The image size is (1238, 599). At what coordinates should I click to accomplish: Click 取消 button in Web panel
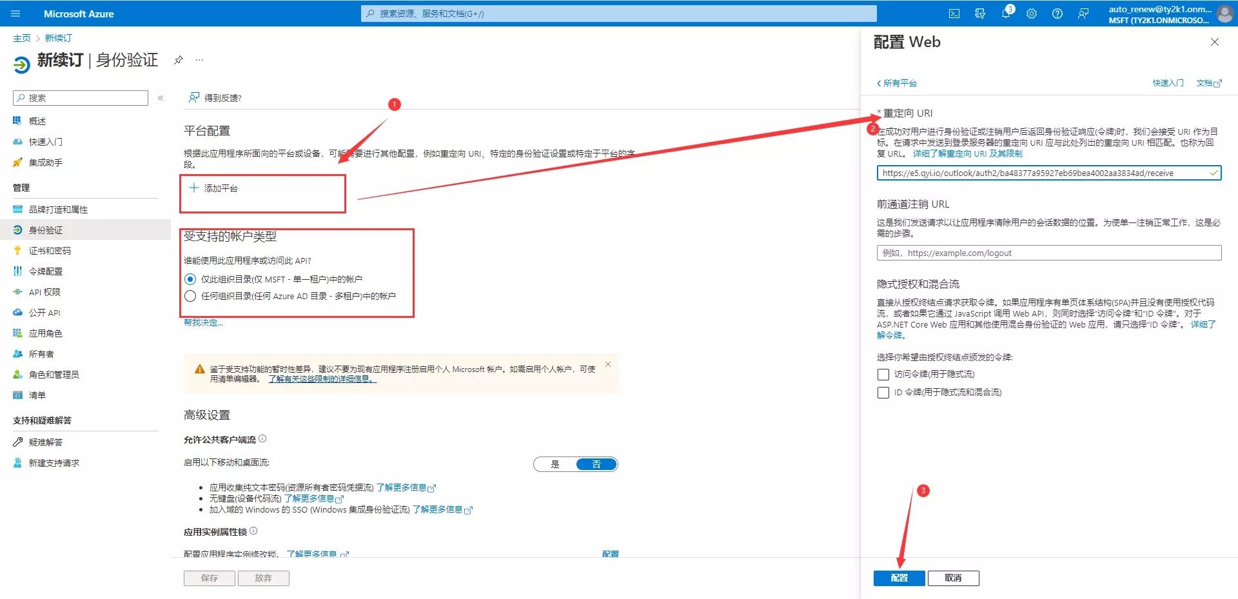tap(953, 578)
